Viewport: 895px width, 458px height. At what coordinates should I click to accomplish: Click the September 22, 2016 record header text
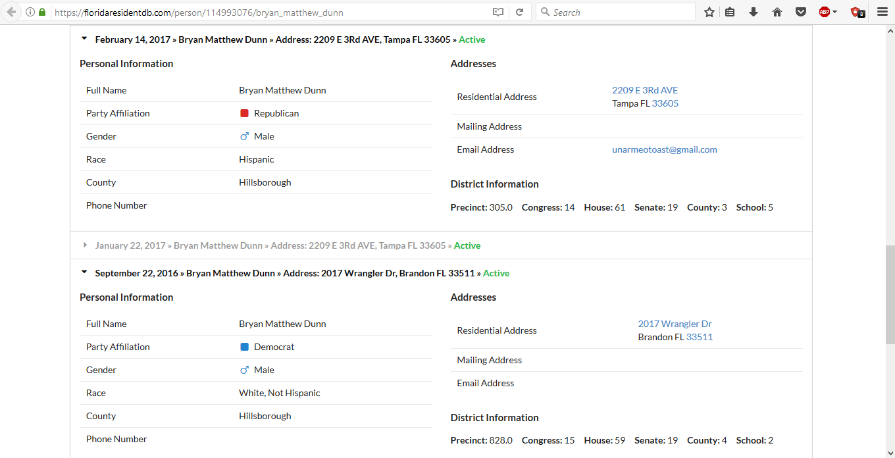pos(285,273)
